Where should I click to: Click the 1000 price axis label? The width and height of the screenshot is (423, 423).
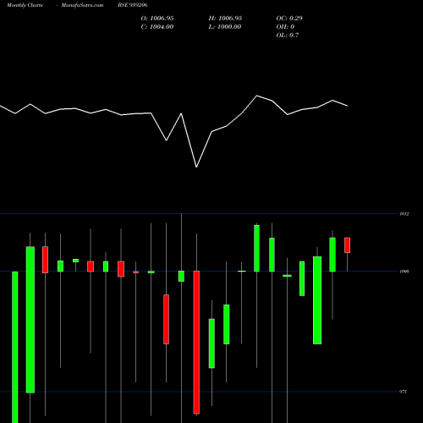404,272
